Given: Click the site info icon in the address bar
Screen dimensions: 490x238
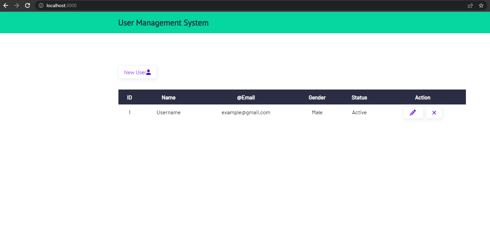Looking at the screenshot, I should 40,5.
